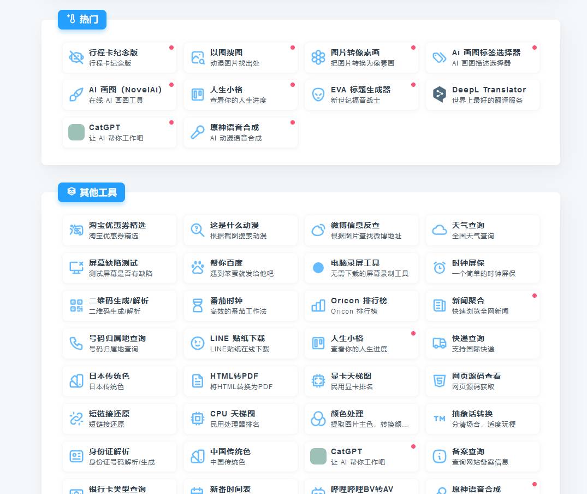Click the DeepL Translator hexagon logo
Image resolution: width=587 pixels, height=494 pixels.
point(440,95)
